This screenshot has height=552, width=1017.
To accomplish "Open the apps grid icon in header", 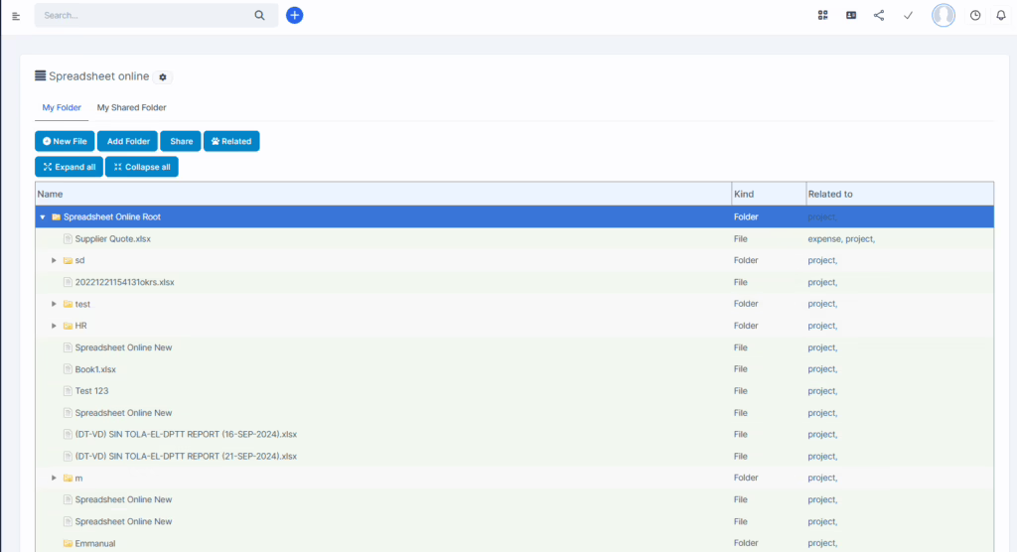I will tap(822, 15).
